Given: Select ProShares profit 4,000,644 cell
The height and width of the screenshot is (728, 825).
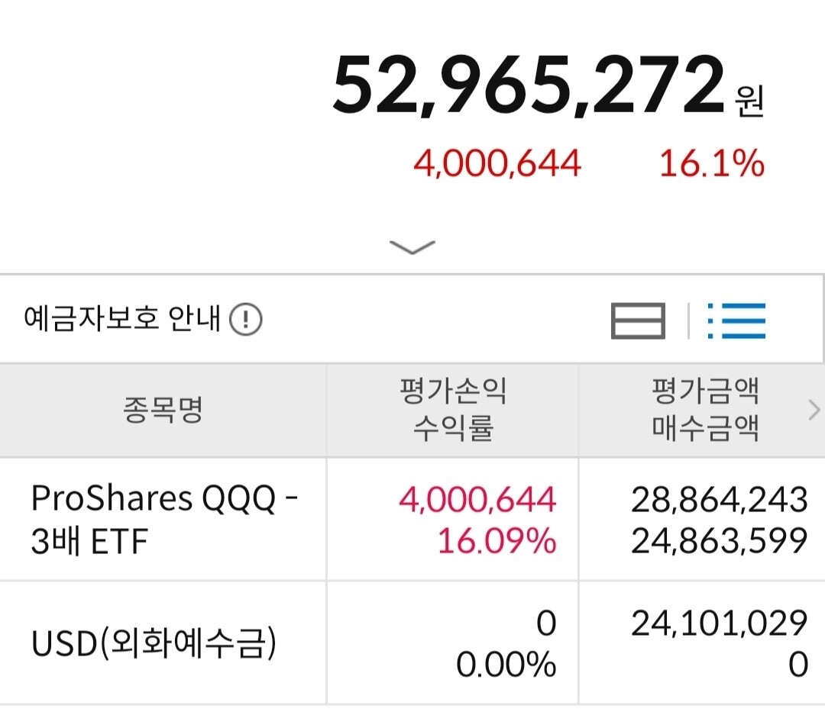Looking at the screenshot, I should tap(477, 499).
